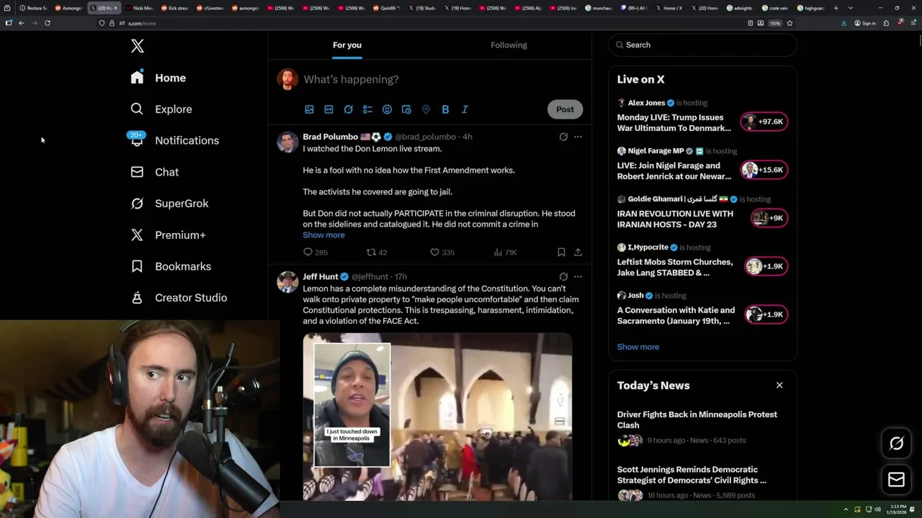
Task: Open the tab list dropdown
Action: click(851, 8)
